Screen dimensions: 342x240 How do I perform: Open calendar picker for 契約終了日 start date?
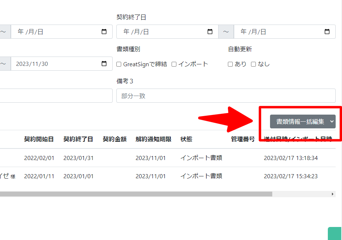pos(210,32)
